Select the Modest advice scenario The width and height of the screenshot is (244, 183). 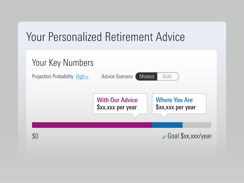(147, 77)
